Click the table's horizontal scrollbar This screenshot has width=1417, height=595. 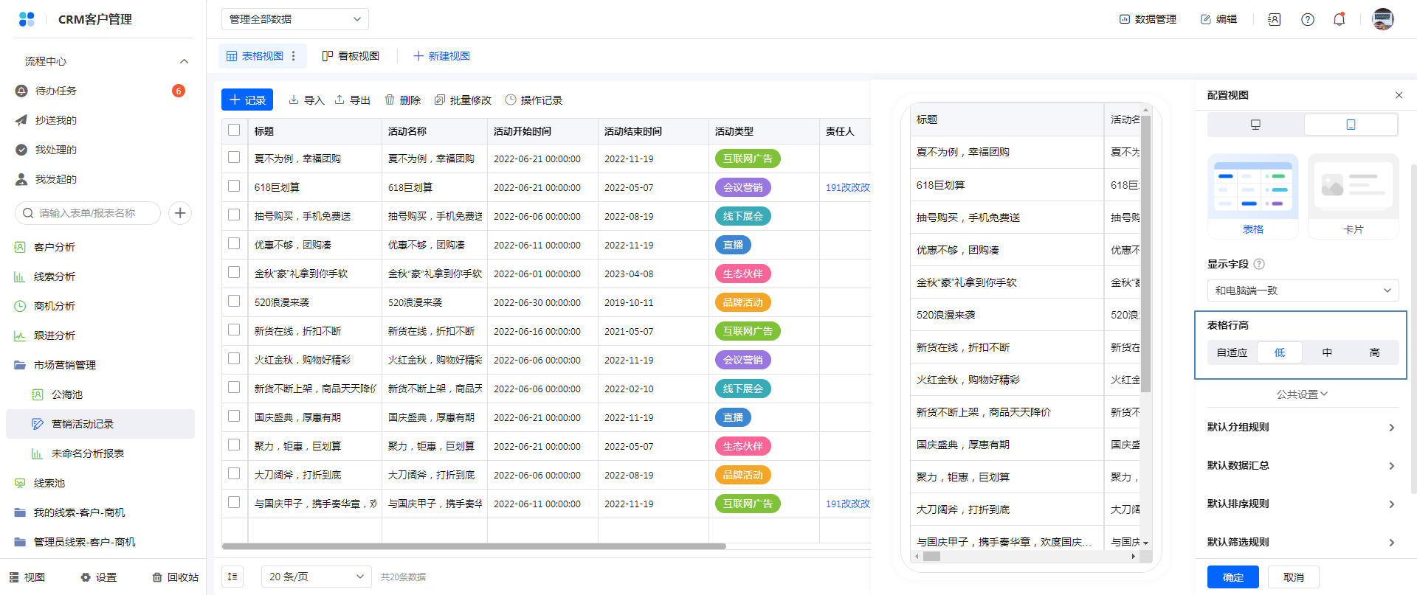473,546
